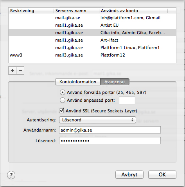Select the Plattform1 Linux server row
The image size is (185, 187).
click(92, 48)
